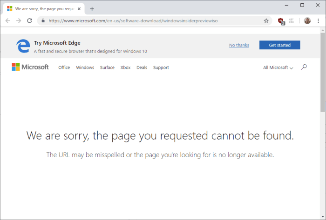Screen dimensions: 326x220
Task: Click the browser forward arrow
Action: coord(19,21)
